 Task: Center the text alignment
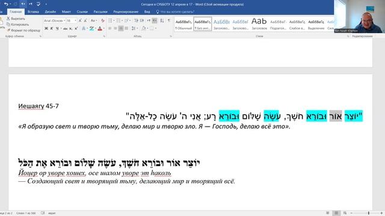[x=115, y=28]
